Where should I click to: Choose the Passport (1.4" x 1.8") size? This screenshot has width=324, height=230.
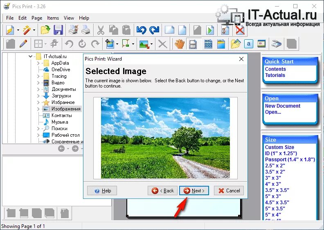[290, 160]
